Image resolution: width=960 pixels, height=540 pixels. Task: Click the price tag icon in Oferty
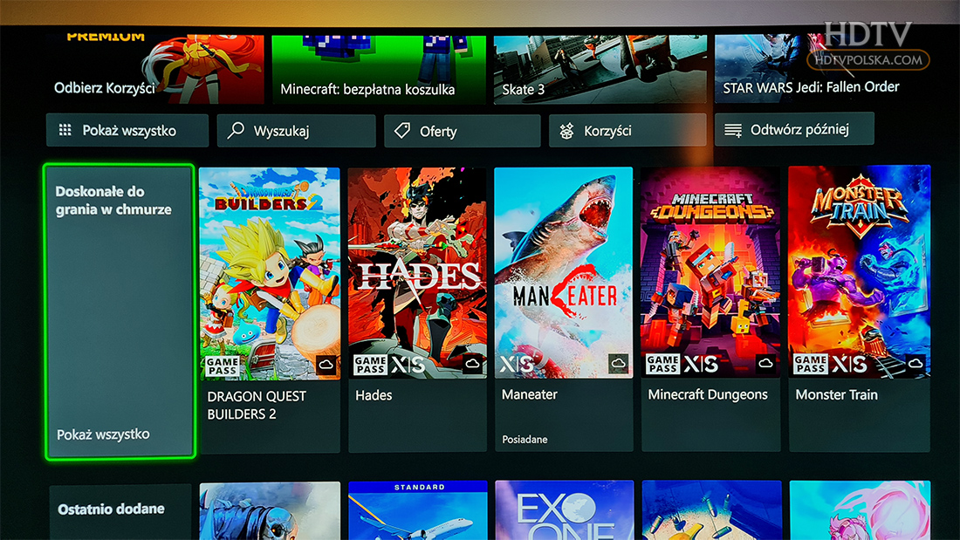[402, 130]
